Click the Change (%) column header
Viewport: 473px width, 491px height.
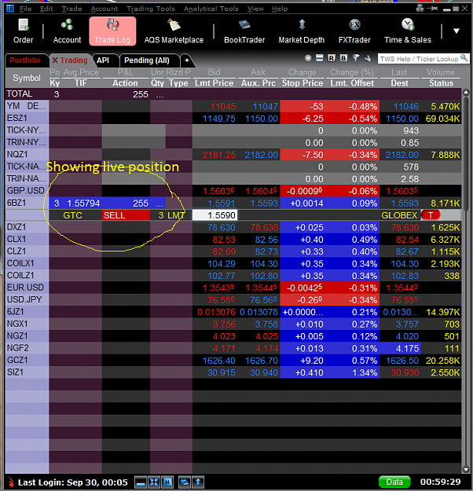click(x=352, y=72)
